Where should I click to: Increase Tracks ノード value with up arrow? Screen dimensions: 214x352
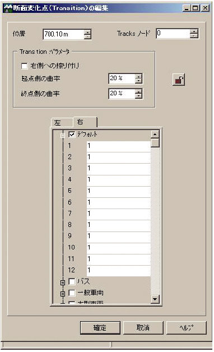[194, 31]
